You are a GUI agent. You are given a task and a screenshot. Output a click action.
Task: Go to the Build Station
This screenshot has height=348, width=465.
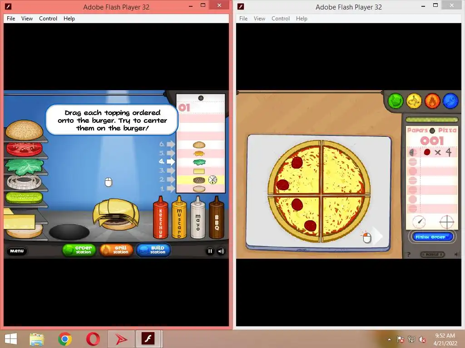pos(153,250)
